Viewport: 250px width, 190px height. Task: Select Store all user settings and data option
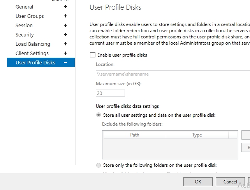[x=98, y=115]
